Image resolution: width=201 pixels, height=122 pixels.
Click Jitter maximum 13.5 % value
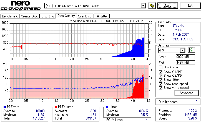pos(144,115)
